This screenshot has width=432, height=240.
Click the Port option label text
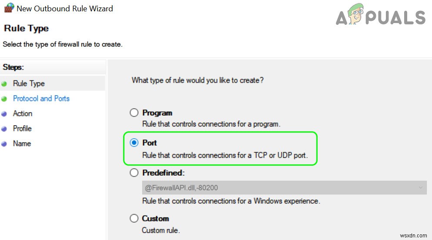[149, 143]
